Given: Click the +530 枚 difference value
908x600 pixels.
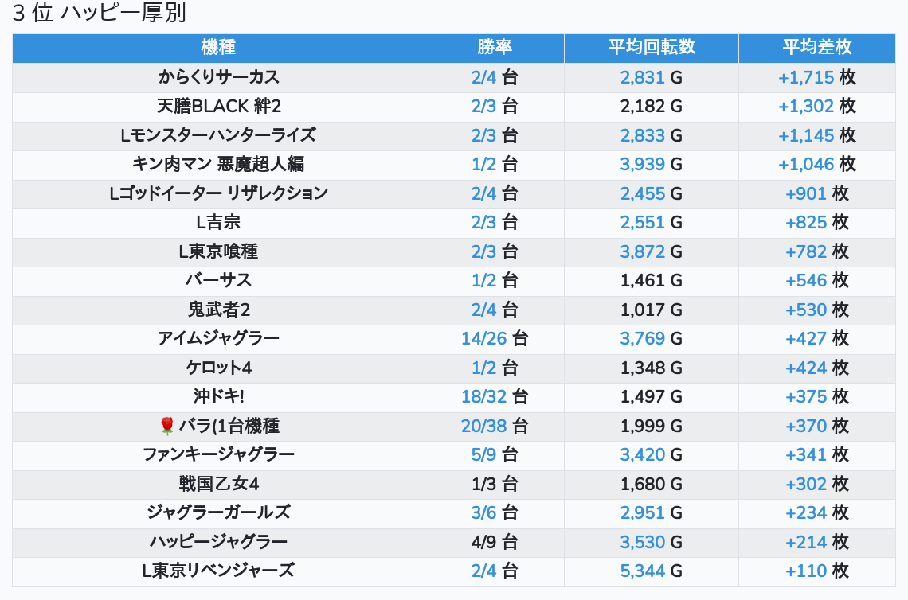Looking at the screenshot, I should (817, 310).
